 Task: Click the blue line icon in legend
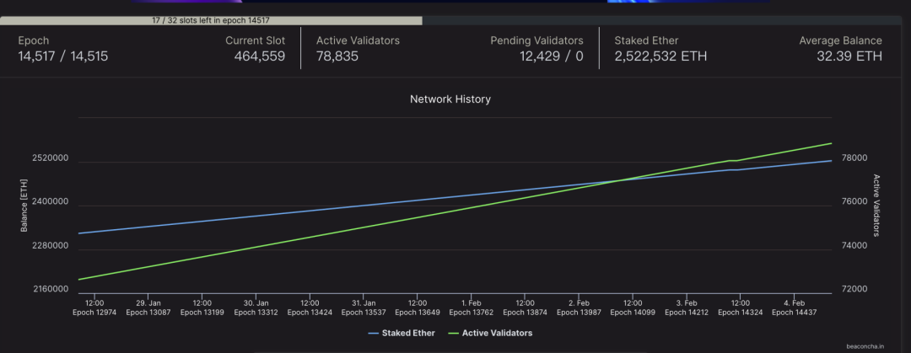pos(375,333)
